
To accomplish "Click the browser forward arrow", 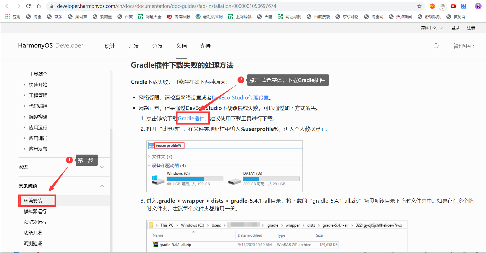I will tap(18, 6).
